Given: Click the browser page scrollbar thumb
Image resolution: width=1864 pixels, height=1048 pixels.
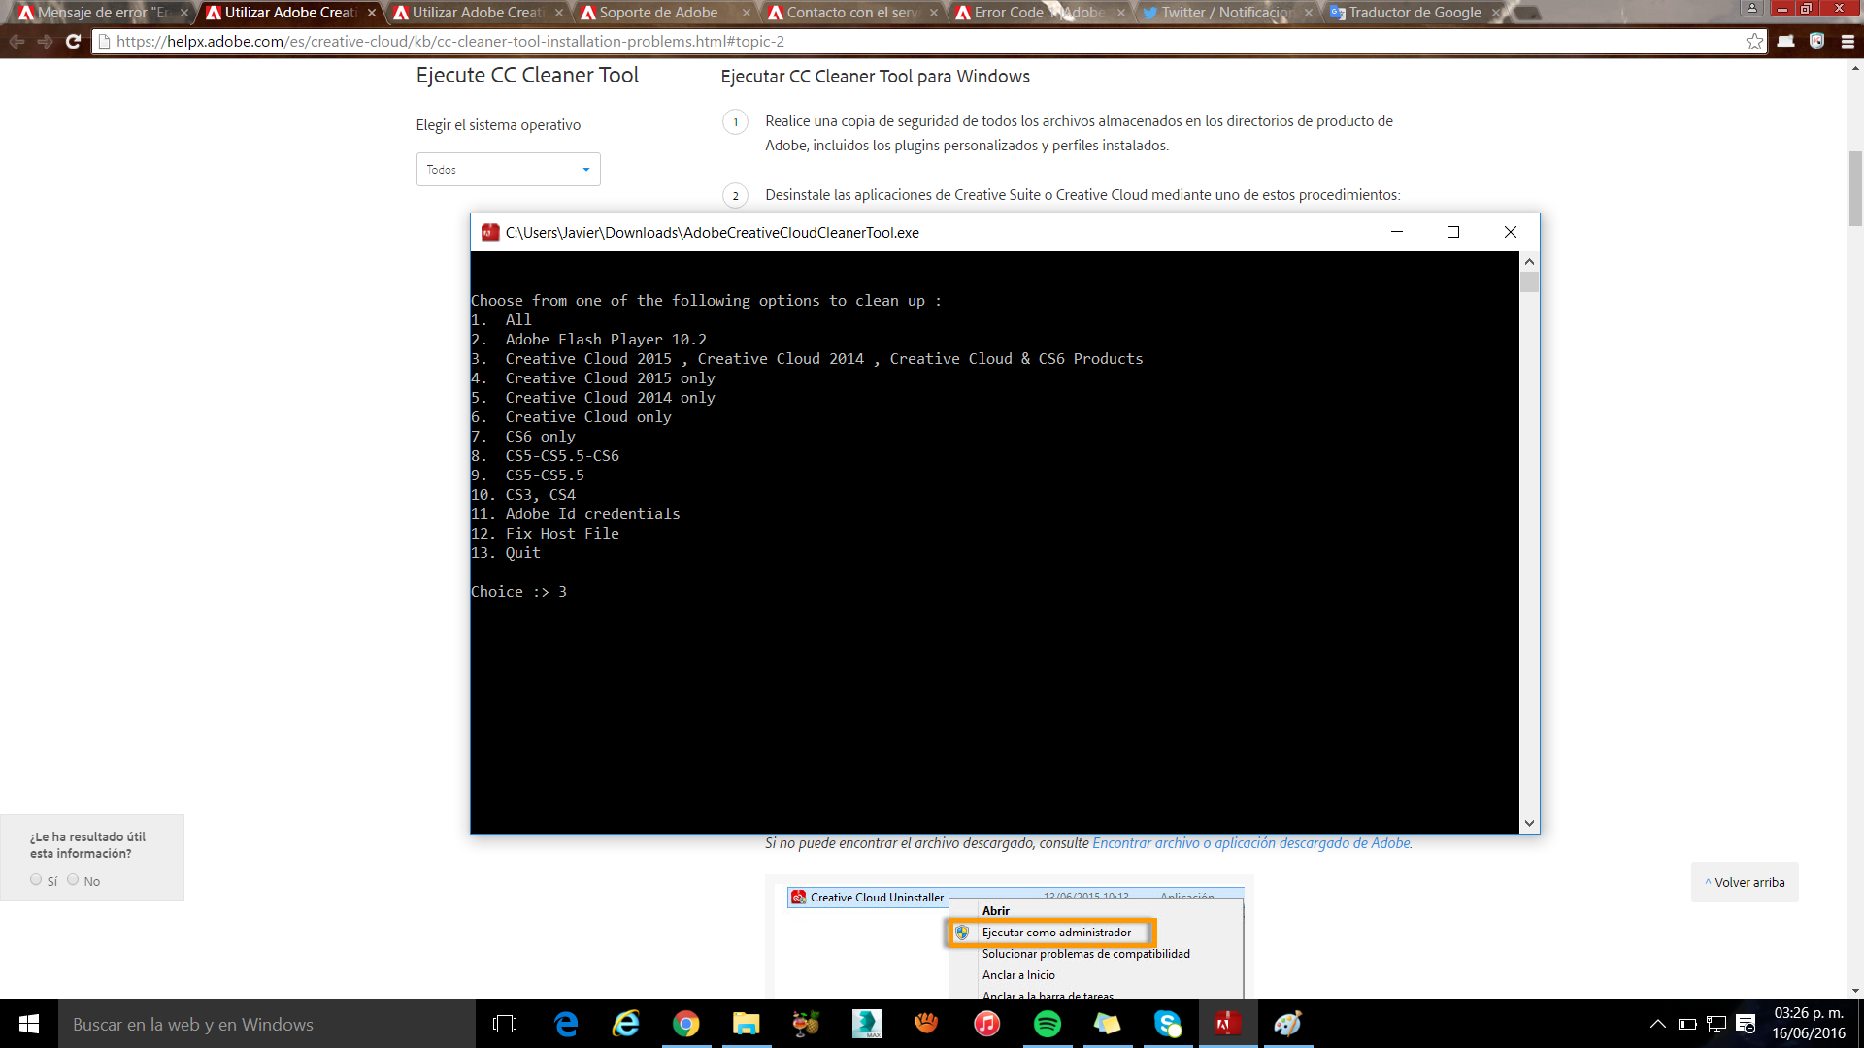Looking at the screenshot, I should point(1855,188).
